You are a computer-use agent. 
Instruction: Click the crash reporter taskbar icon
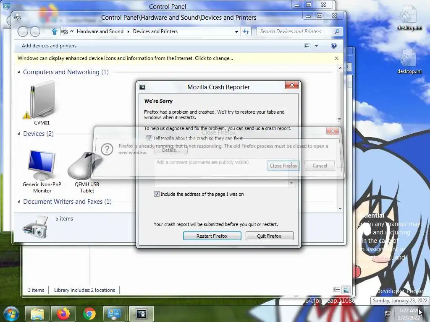(x=142, y=314)
